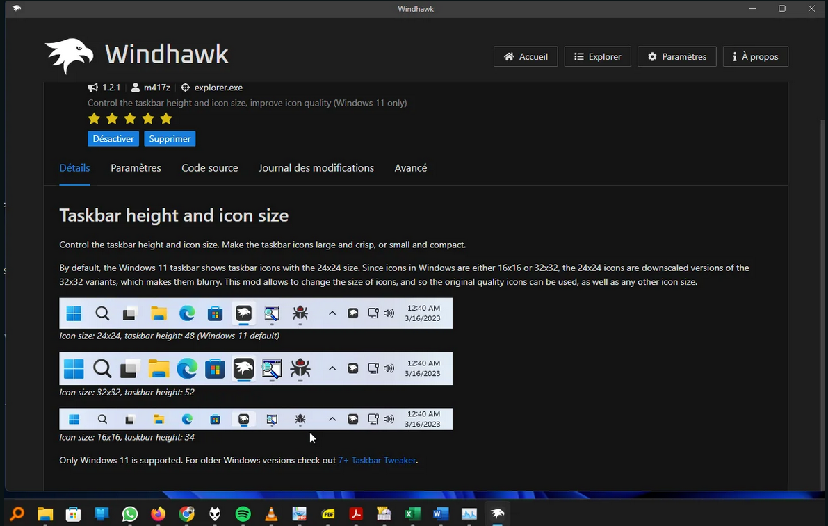Open the À propos page

click(x=755, y=56)
